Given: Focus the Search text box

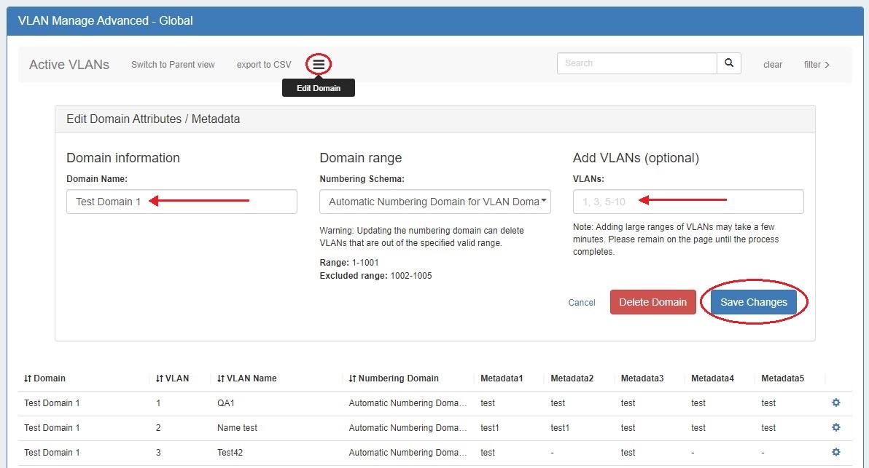Looking at the screenshot, I should pos(636,63).
